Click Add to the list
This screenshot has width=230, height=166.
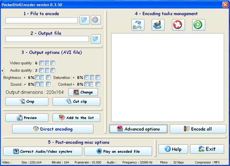tap(77, 117)
